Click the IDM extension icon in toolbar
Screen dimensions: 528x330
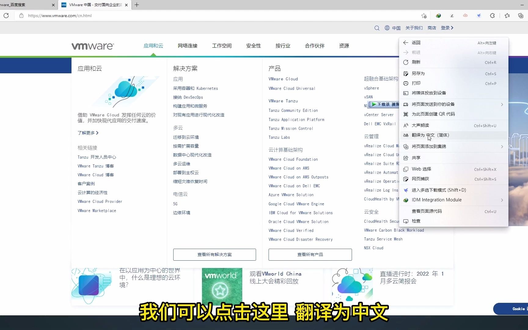click(438, 16)
